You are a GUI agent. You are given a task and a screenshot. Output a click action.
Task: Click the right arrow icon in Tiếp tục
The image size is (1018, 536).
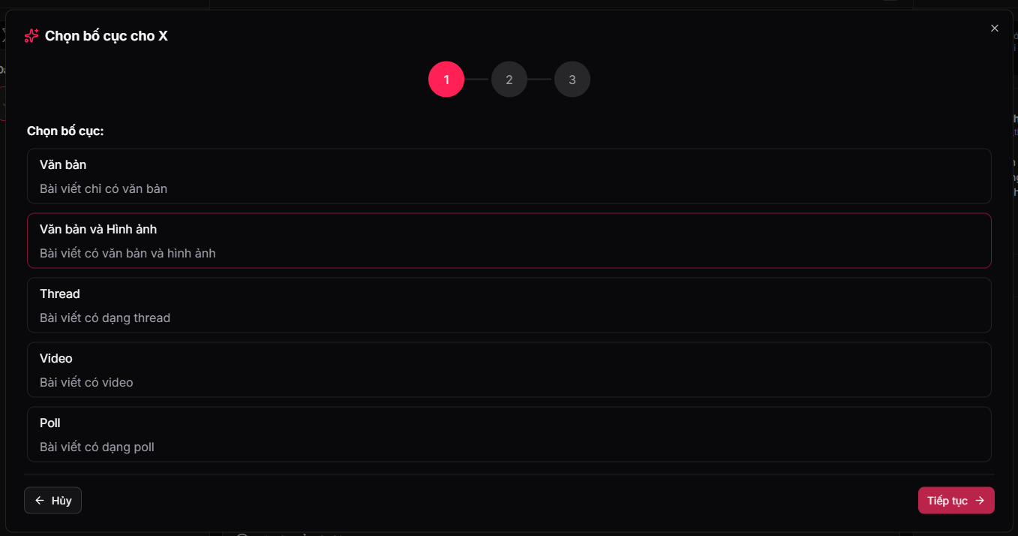click(x=980, y=501)
